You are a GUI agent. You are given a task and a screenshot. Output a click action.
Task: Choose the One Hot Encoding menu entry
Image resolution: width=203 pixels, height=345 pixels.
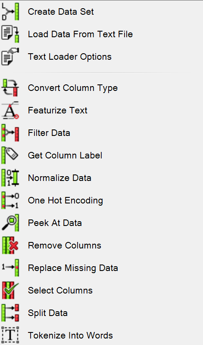(101, 200)
